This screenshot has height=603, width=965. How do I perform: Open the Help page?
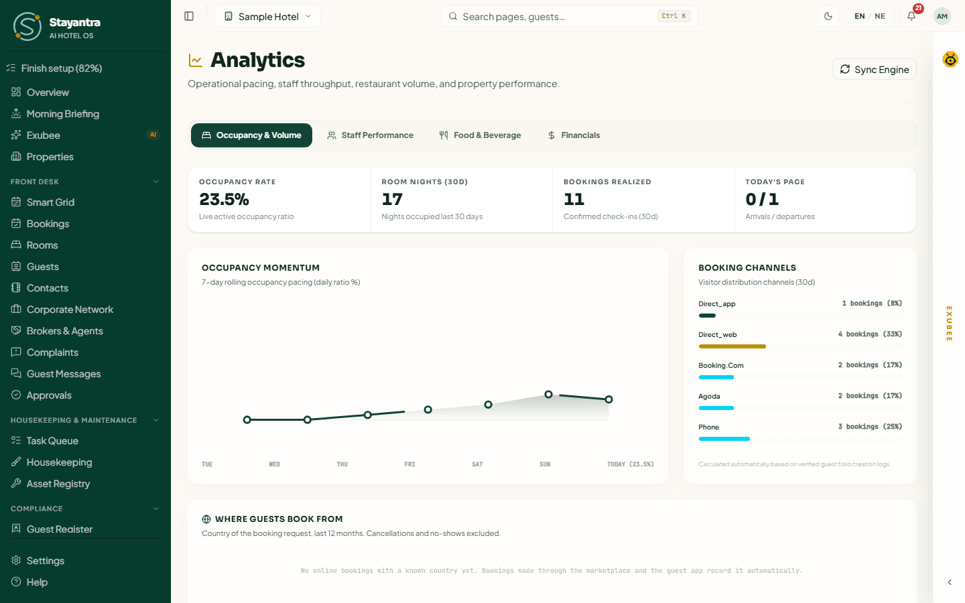pyautogui.click(x=86, y=582)
